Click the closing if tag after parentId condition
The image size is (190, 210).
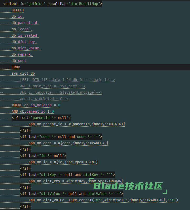point(25,130)
